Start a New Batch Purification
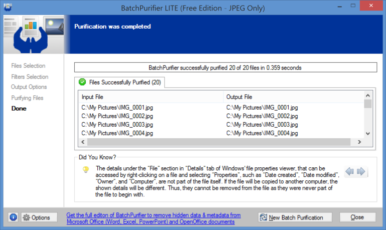 [x=295, y=217]
